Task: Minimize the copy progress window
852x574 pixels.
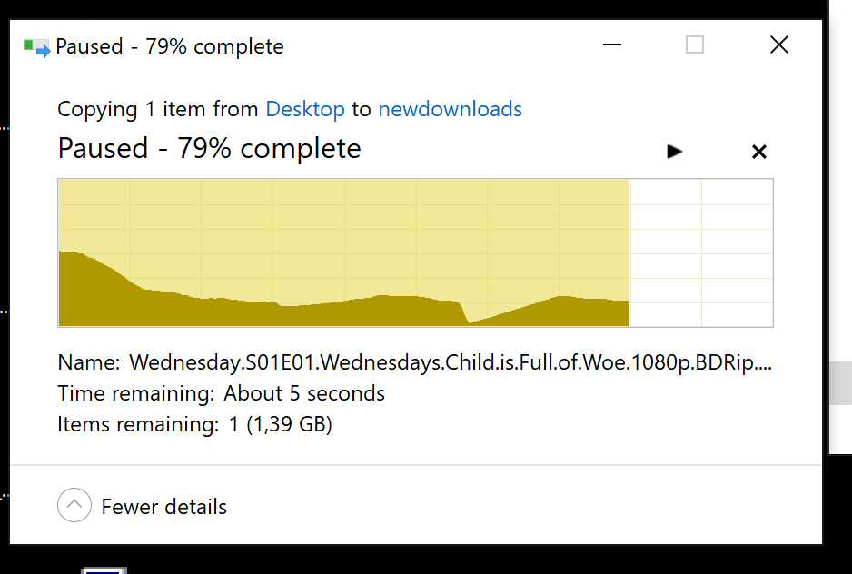Action: pyautogui.click(x=612, y=45)
